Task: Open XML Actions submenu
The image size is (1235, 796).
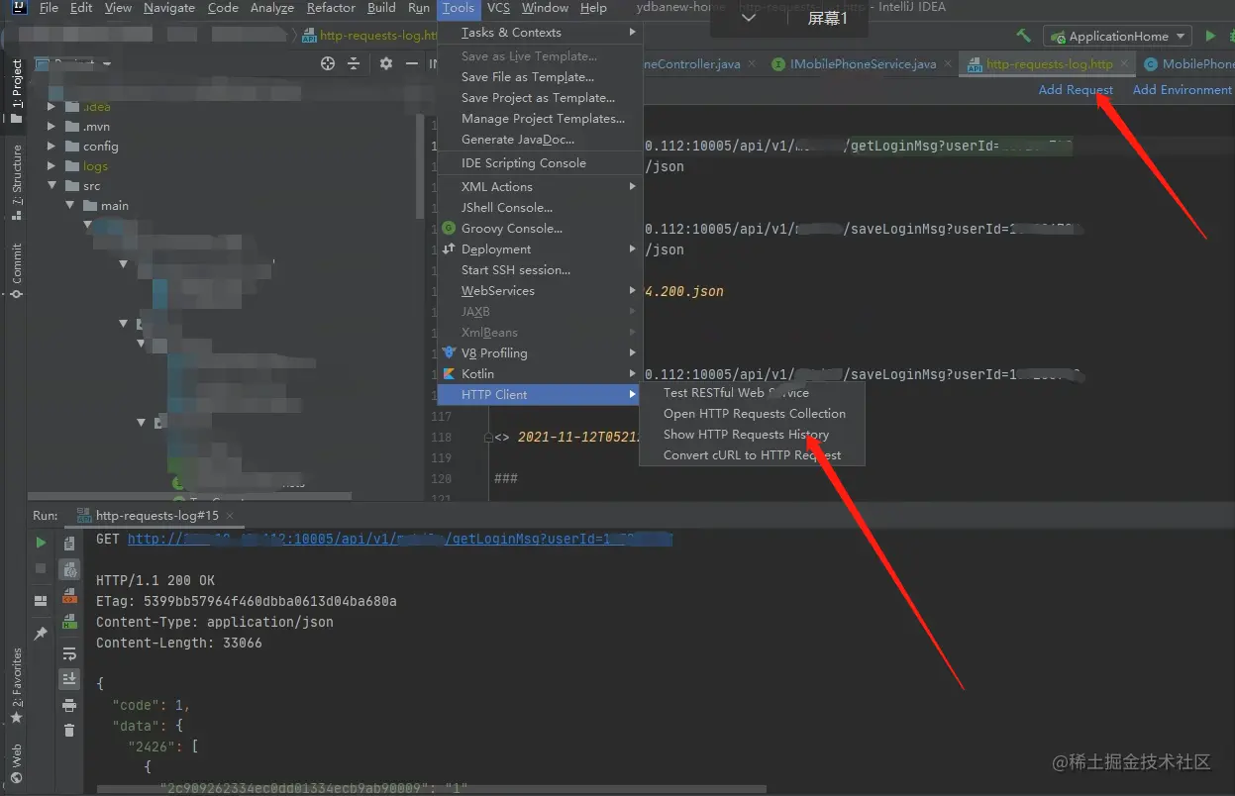Action: click(540, 186)
